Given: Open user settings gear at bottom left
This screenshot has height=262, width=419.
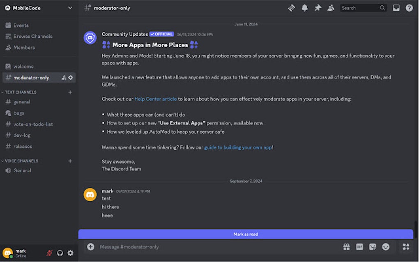Looking at the screenshot, I should point(70,253).
